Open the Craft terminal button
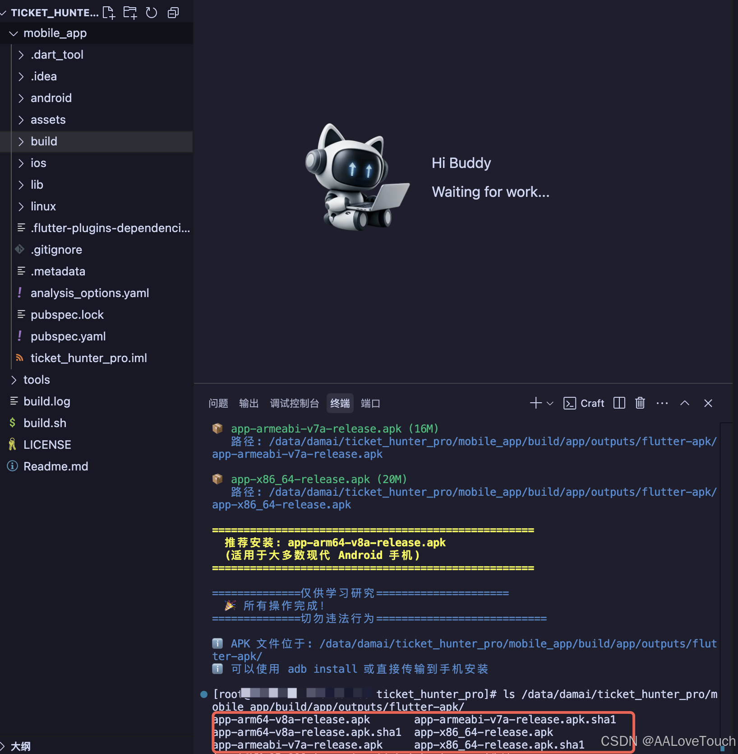738x754 pixels. [x=584, y=403]
